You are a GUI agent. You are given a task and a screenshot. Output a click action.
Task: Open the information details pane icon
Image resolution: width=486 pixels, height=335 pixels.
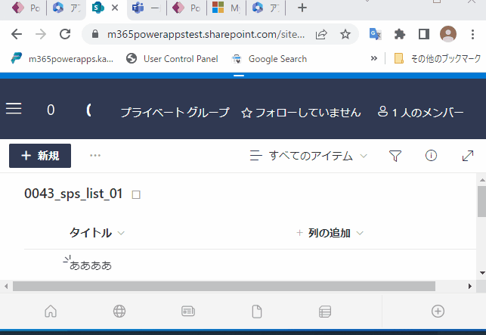pyautogui.click(x=431, y=156)
